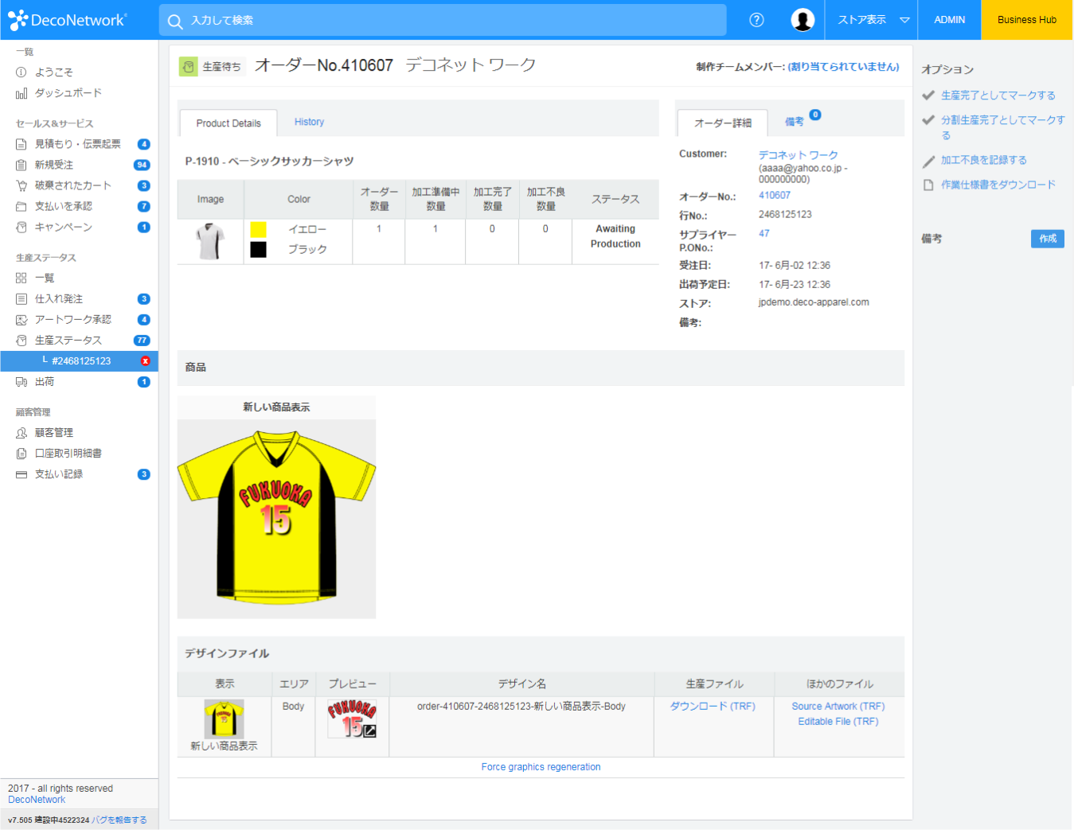Select the jpdemo.deco-apparel.com store text

(x=814, y=302)
